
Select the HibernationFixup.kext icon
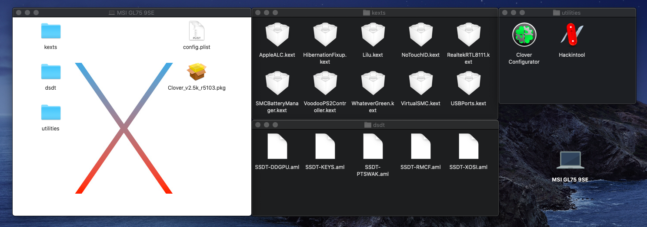point(325,35)
